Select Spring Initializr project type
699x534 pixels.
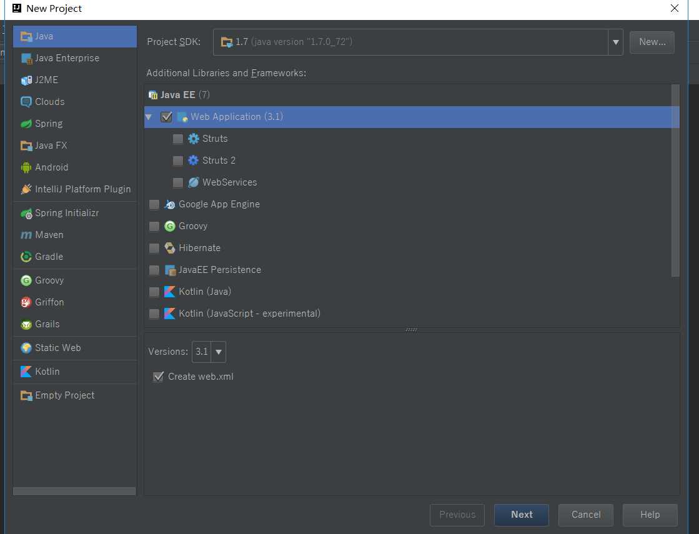coord(75,213)
